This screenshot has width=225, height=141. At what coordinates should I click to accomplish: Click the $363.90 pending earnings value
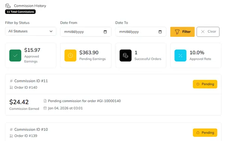pos(89,53)
